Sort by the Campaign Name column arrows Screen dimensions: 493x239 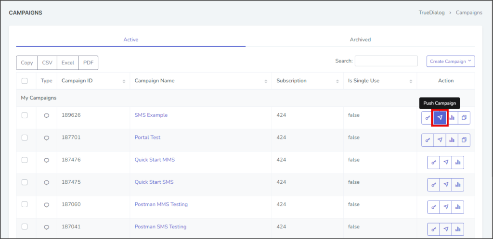(x=266, y=81)
